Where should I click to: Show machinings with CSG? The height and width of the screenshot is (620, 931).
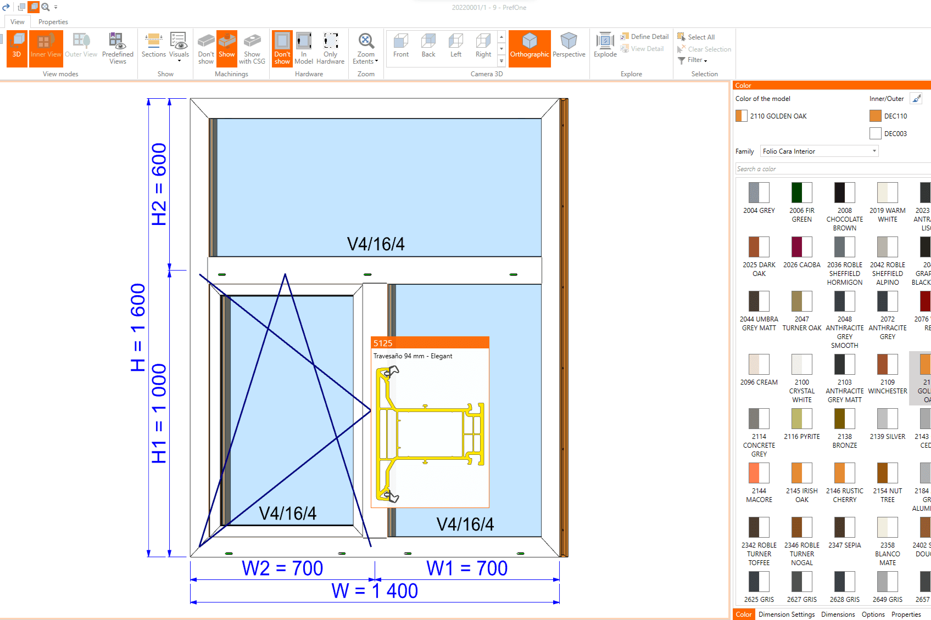click(x=252, y=48)
